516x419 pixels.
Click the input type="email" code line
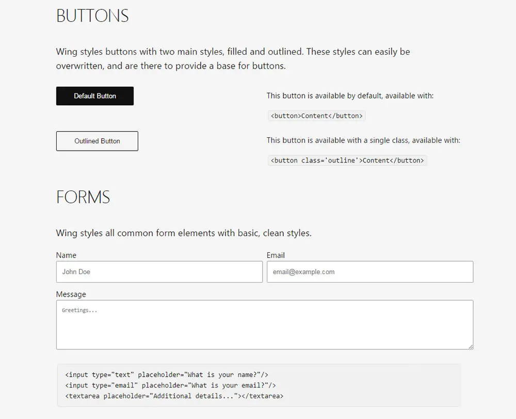170,385
